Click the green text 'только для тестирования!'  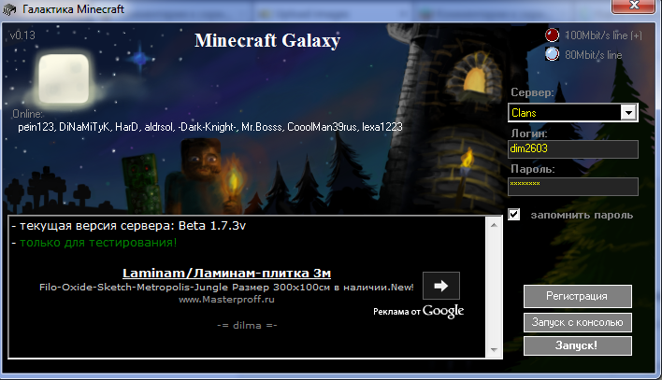point(98,243)
